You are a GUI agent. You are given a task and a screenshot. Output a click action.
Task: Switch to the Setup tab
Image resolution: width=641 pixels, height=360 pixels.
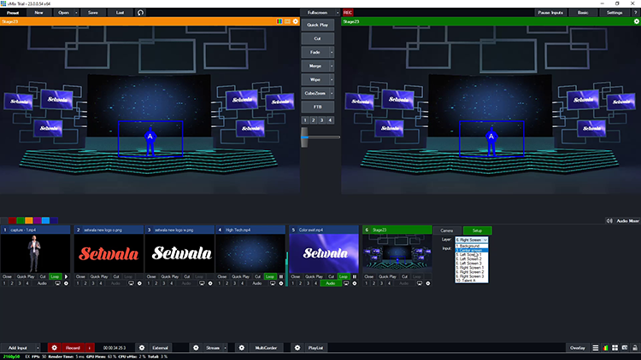tap(478, 230)
